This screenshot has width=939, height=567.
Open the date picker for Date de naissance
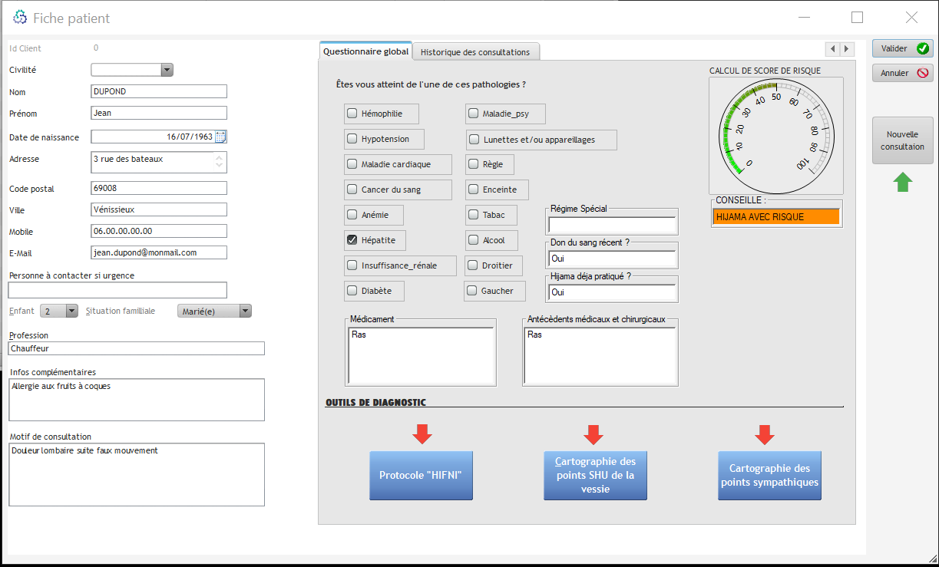(x=222, y=136)
